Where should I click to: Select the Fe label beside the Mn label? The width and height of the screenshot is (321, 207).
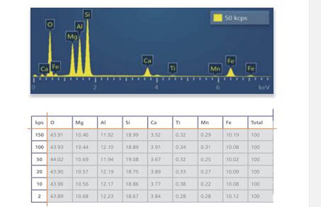pyautogui.click(x=231, y=61)
